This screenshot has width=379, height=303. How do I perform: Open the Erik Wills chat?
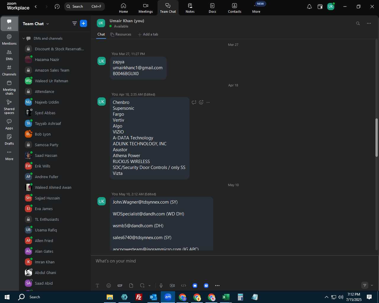[x=55, y=166]
